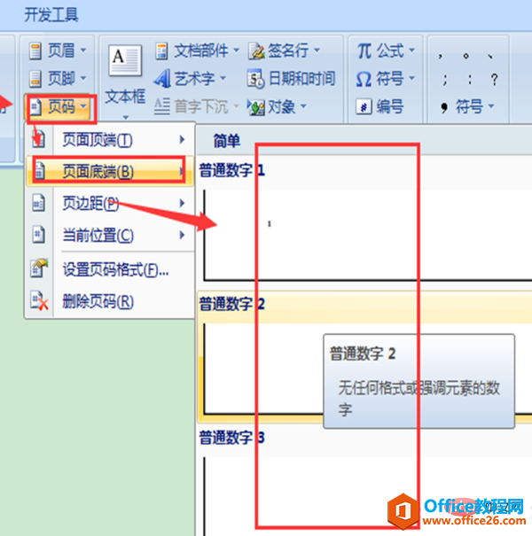The image size is (532, 536).
Task: Click the 日期和时间 icon
Action: 255,79
